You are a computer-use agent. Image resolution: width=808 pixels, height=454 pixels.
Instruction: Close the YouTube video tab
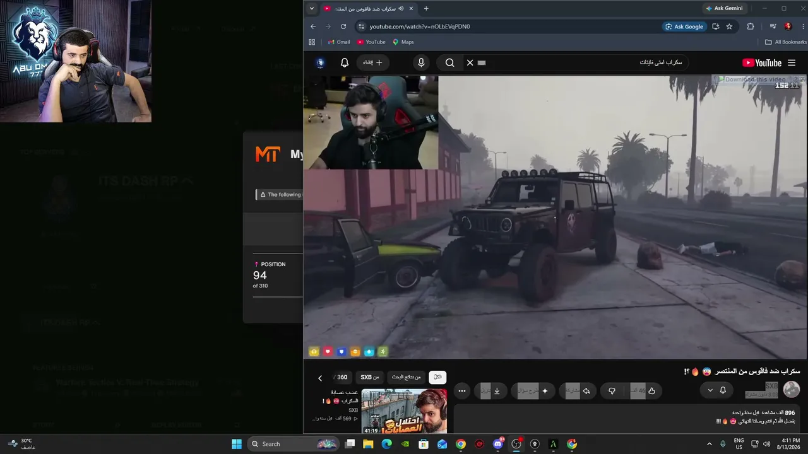pos(412,8)
